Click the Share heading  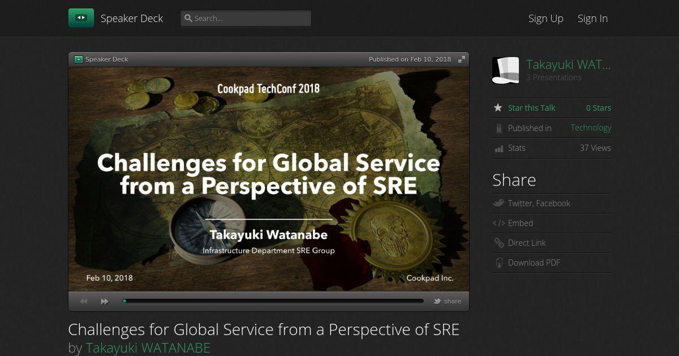click(514, 180)
